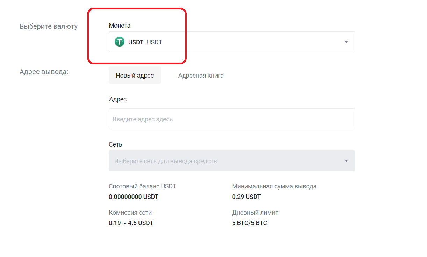Open the Адресная книга tab
Screen dimensions: 427x257
201,76
